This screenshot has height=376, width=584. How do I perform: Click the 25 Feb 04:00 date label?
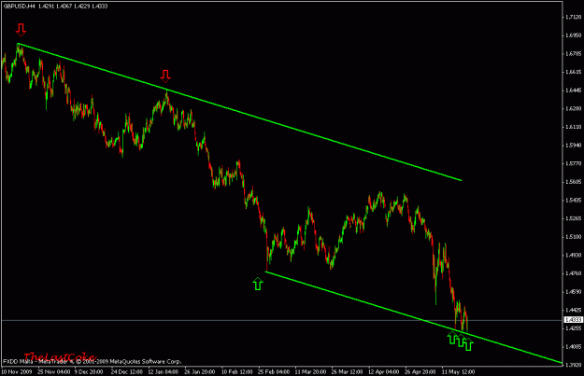pos(274,372)
